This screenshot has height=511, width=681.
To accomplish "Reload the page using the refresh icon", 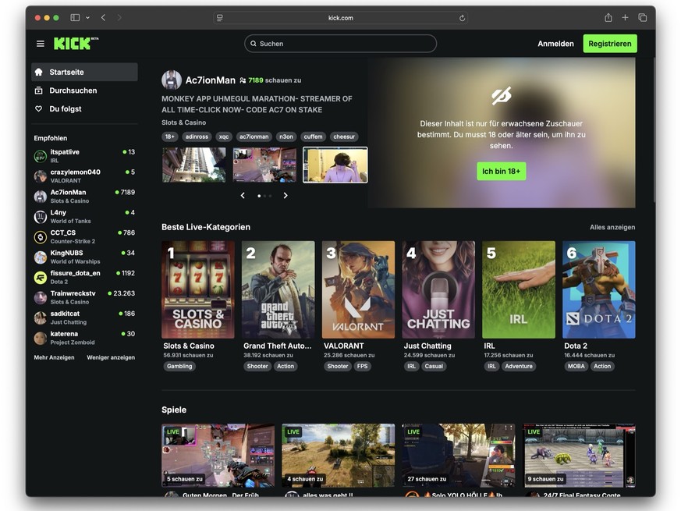I will pos(462,18).
